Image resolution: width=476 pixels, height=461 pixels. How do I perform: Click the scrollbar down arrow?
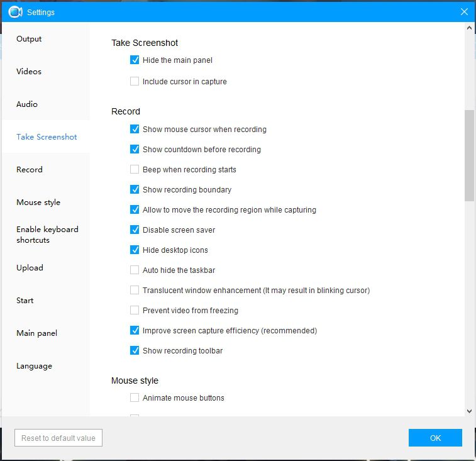point(469,411)
